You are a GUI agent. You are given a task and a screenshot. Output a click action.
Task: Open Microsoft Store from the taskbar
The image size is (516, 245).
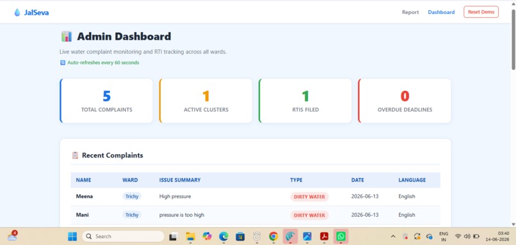click(240, 236)
